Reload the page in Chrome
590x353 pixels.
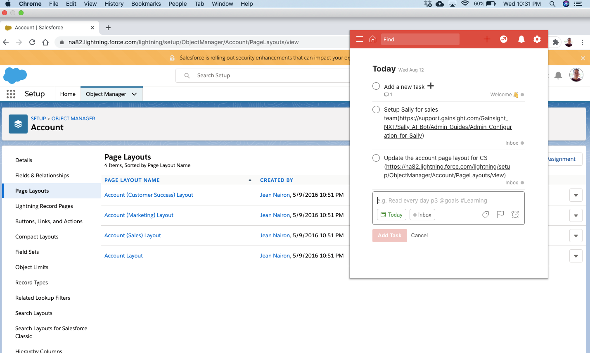(x=32, y=42)
